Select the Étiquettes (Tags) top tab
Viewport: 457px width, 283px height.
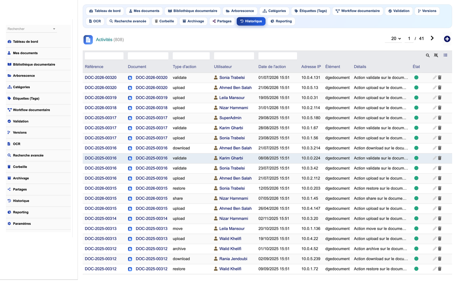point(310,11)
